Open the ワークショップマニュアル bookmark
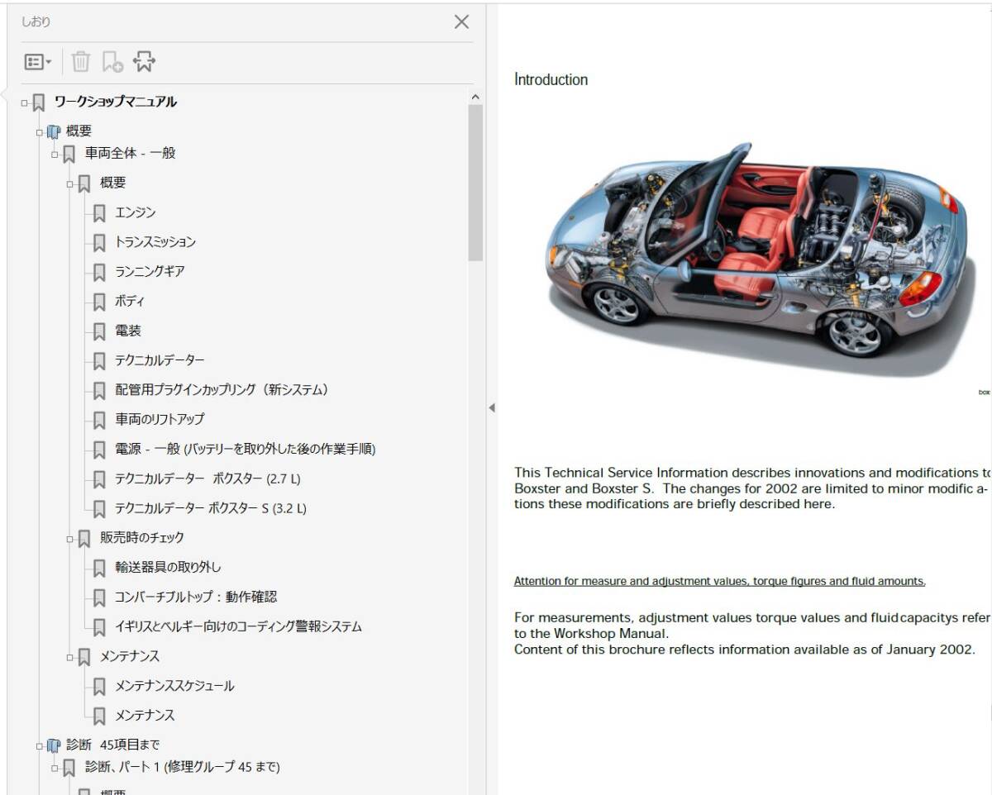This screenshot has height=795, width=992. click(x=115, y=102)
